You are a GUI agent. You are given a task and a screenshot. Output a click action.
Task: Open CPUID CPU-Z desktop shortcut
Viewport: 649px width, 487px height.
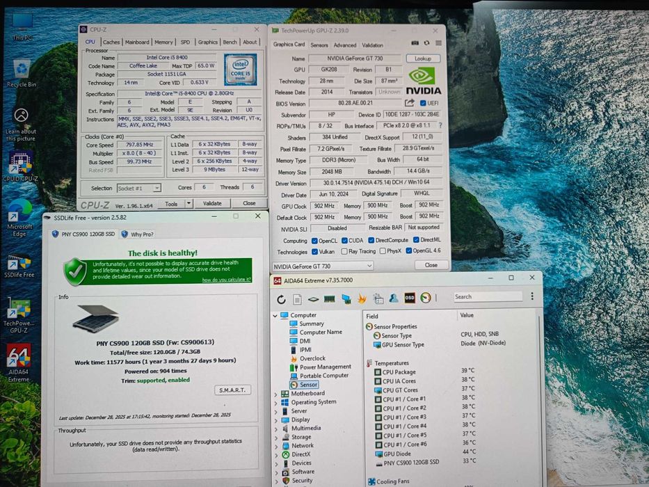tap(20, 166)
